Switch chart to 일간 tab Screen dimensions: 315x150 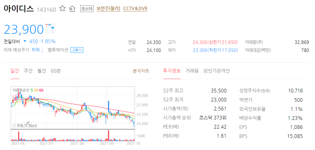pyautogui.click(x=15, y=71)
